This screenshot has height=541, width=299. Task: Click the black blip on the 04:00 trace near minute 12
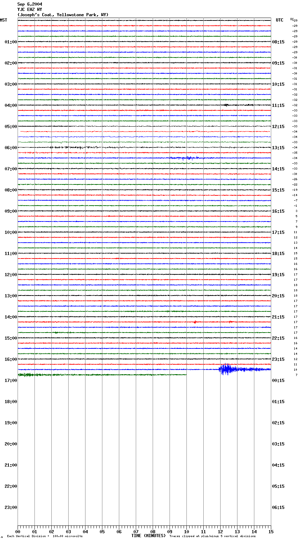pyautogui.click(x=226, y=105)
